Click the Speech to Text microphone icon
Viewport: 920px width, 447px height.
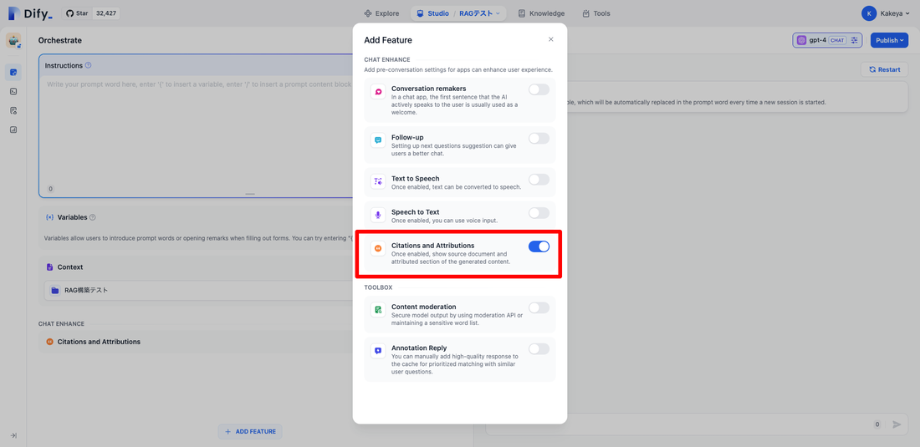(378, 215)
